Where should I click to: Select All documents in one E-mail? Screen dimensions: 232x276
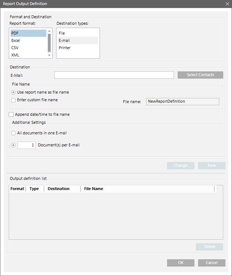[13, 133]
